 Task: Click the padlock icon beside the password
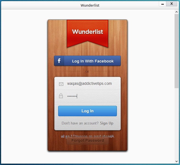click(x=61, y=96)
